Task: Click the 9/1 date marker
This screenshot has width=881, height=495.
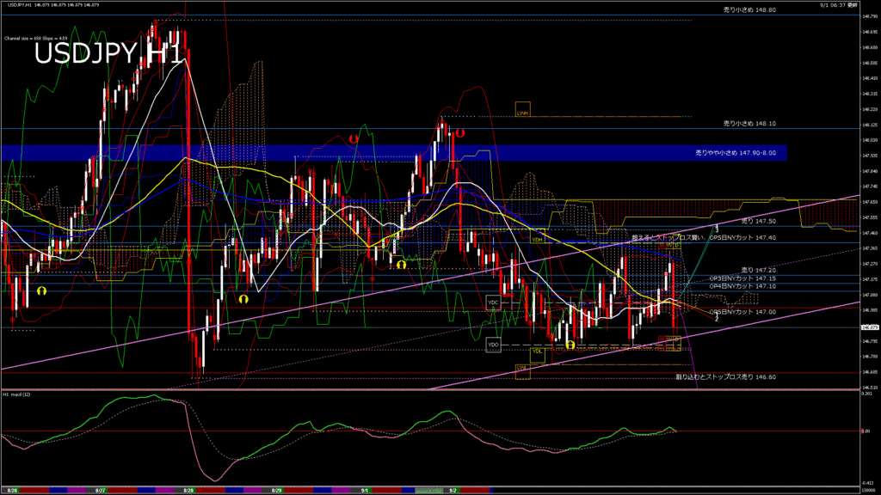Action: click(x=365, y=491)
